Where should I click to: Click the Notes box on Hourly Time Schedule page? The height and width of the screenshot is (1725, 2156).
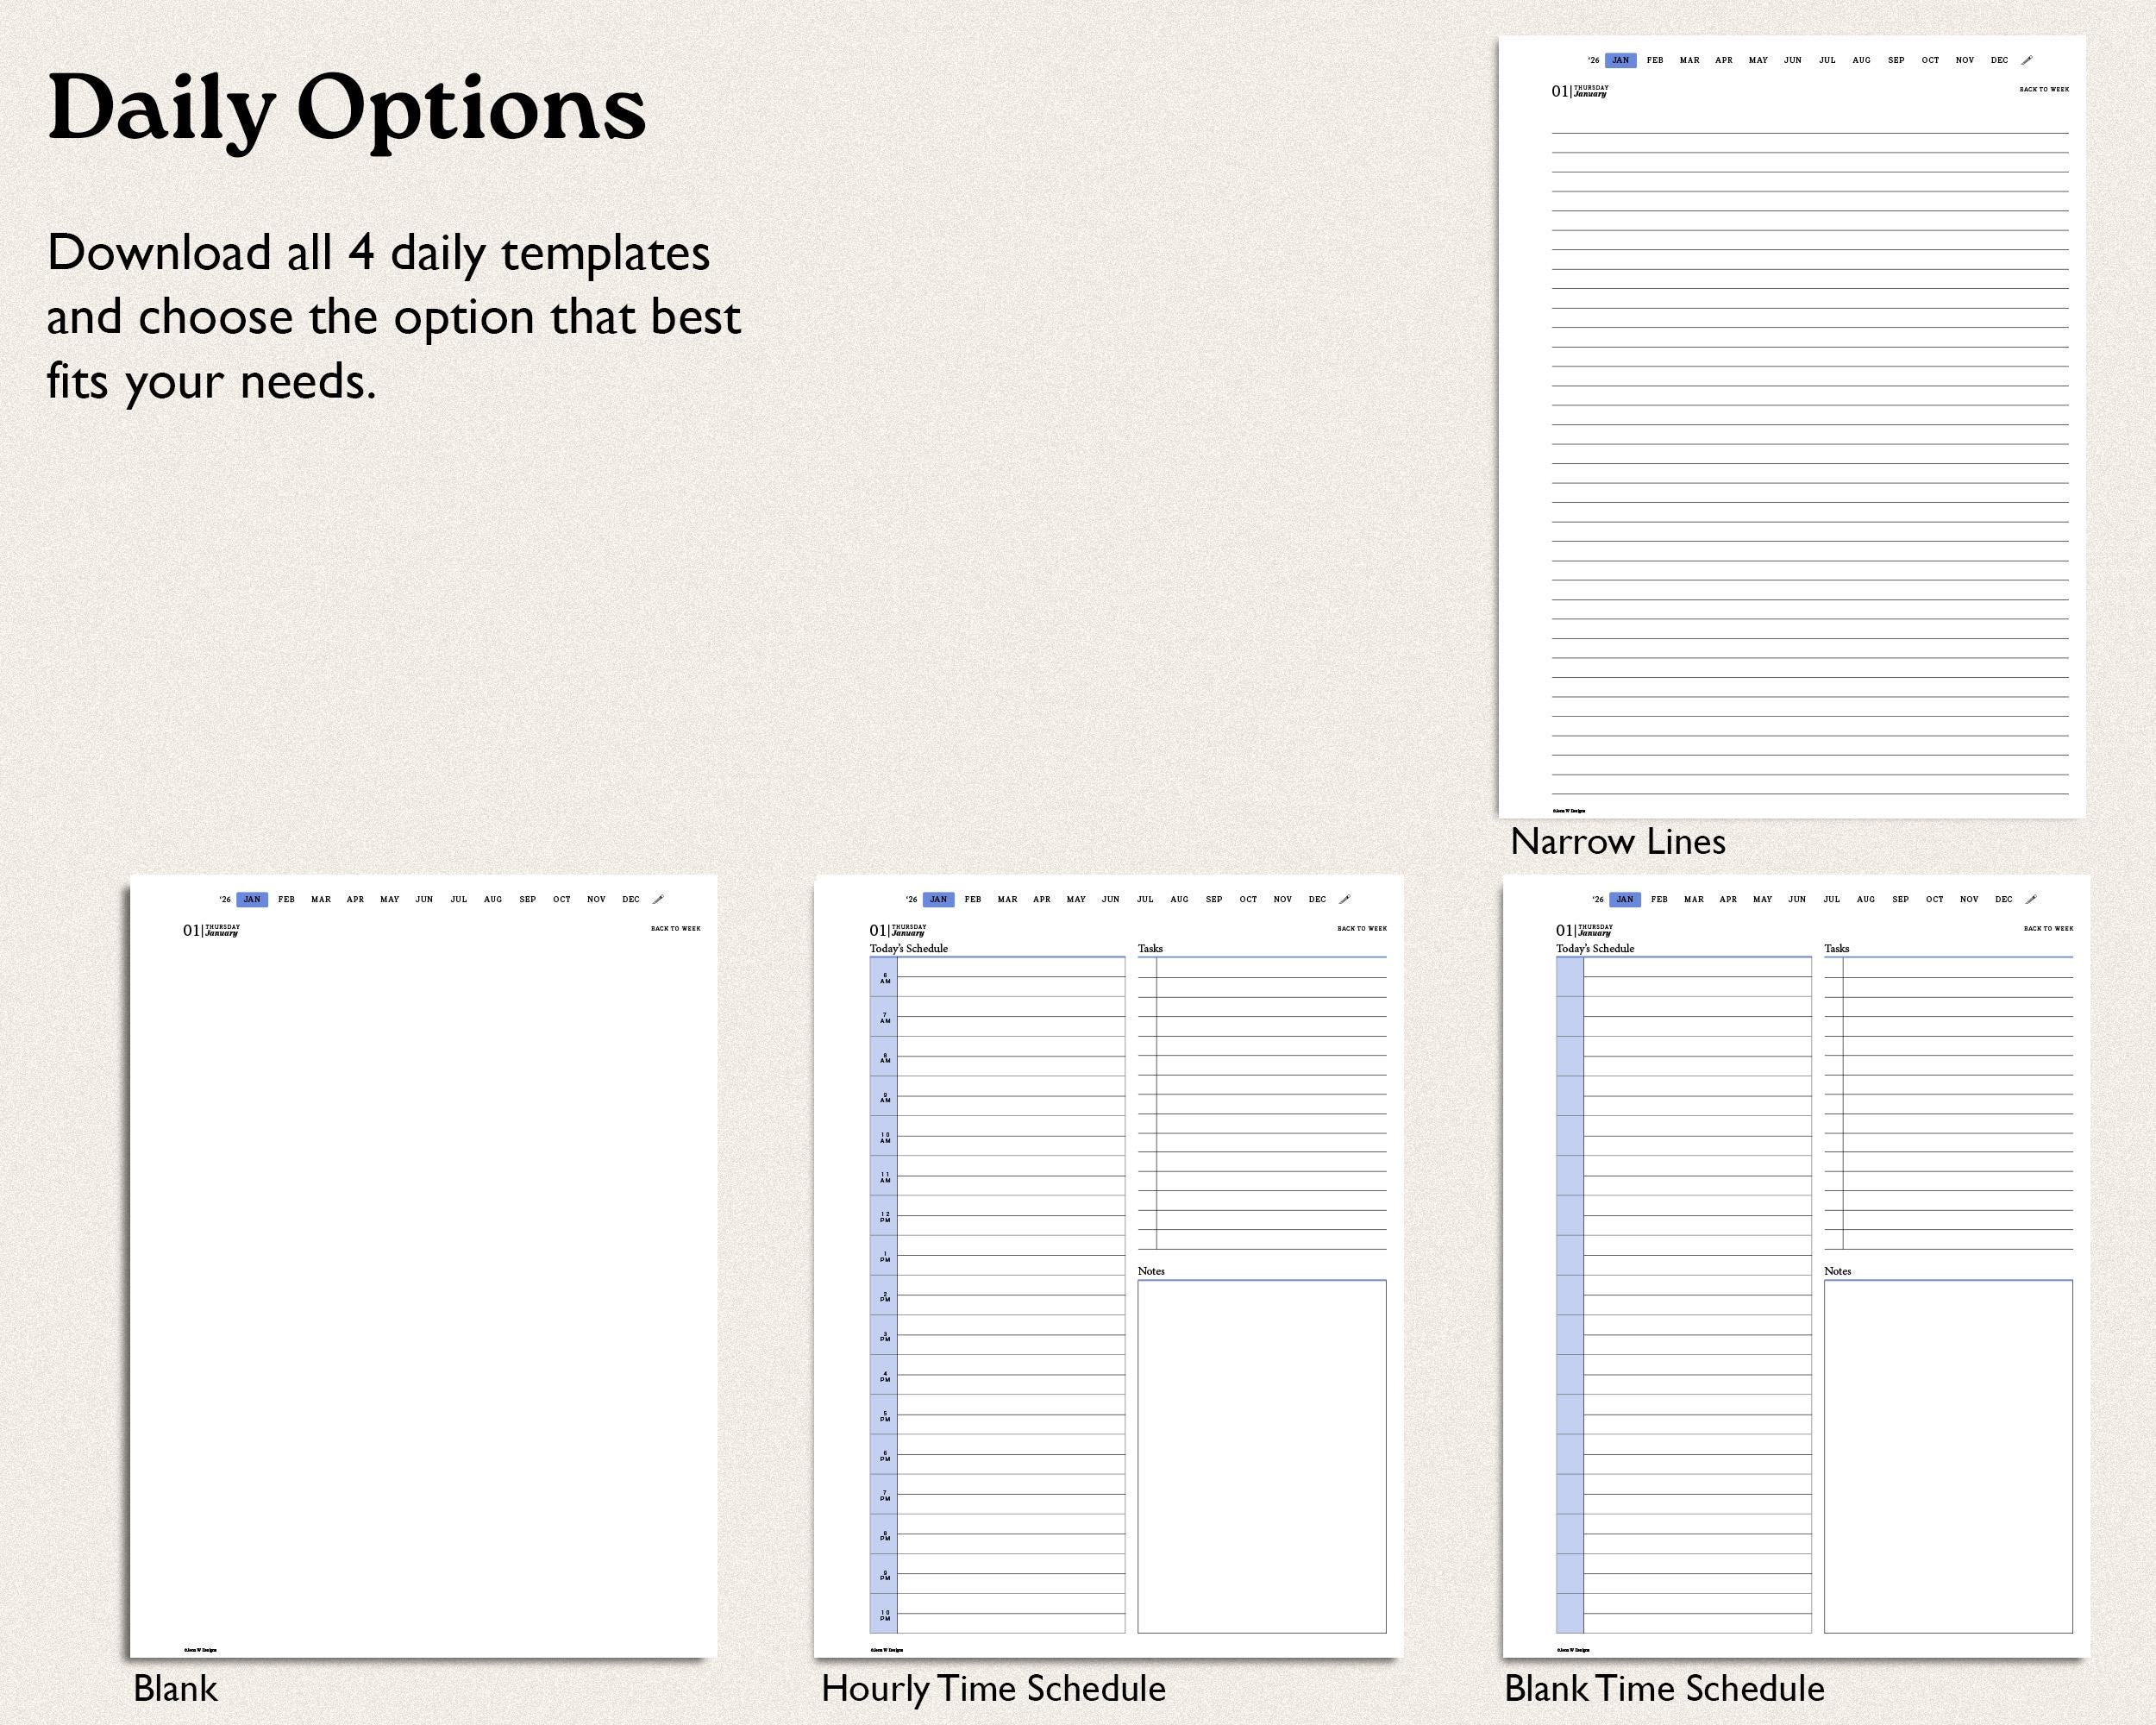1262,1456
